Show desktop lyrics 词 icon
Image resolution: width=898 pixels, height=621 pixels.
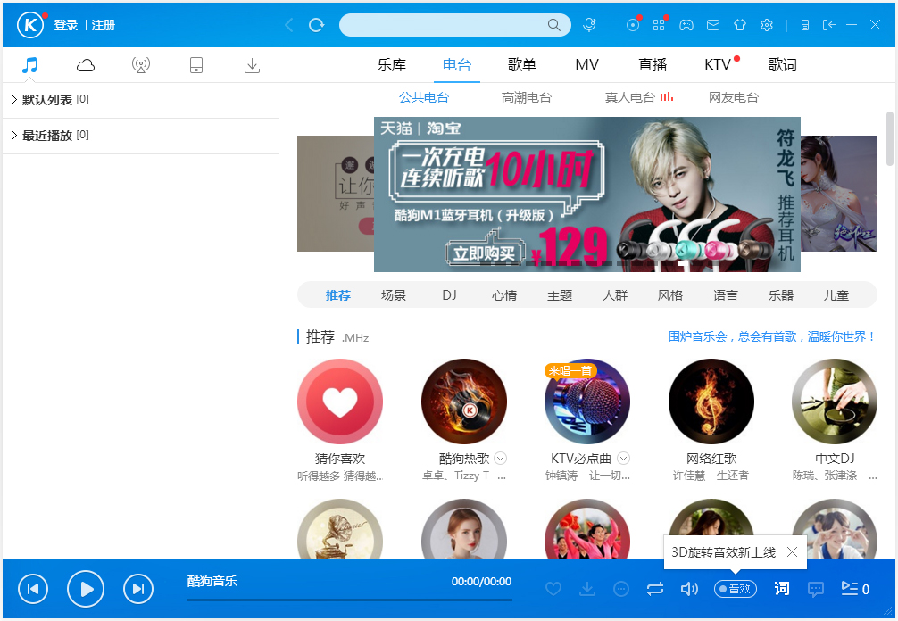(782, 588)
